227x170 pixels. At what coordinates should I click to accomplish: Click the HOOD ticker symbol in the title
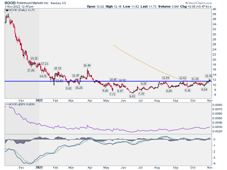(10, 3)
